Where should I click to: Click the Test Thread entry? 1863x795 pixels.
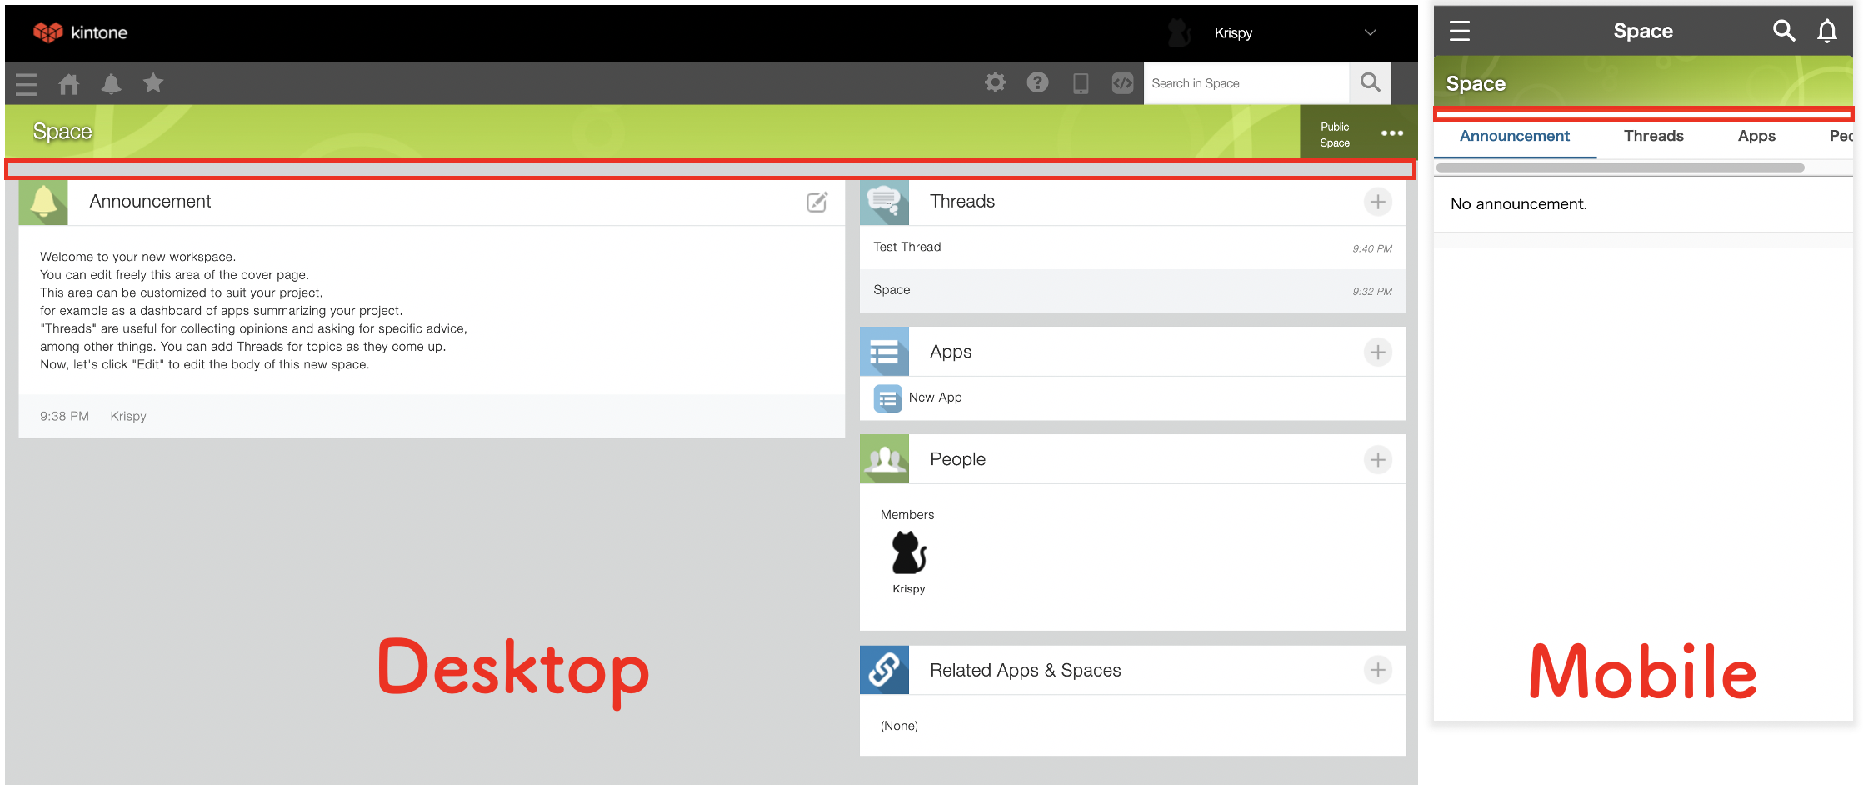click(907, 246)
